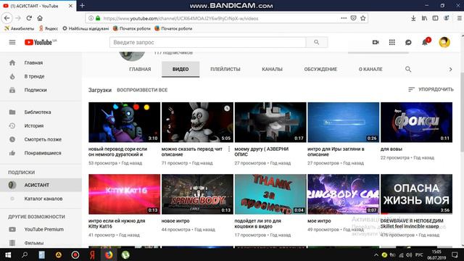This screenshot has width=464, height=261.
Task: Go to Главная in the sidebar
Action: click(41, 63)
